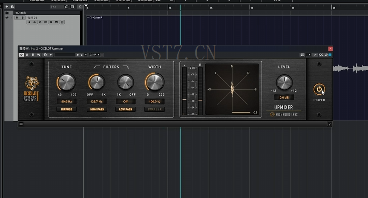Screen dimensions: 368x198
Task: Click the TUNE knob
Action: coord(66,82)
